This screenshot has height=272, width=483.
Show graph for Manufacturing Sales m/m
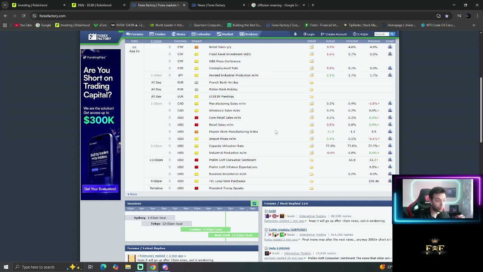[390, 104]
